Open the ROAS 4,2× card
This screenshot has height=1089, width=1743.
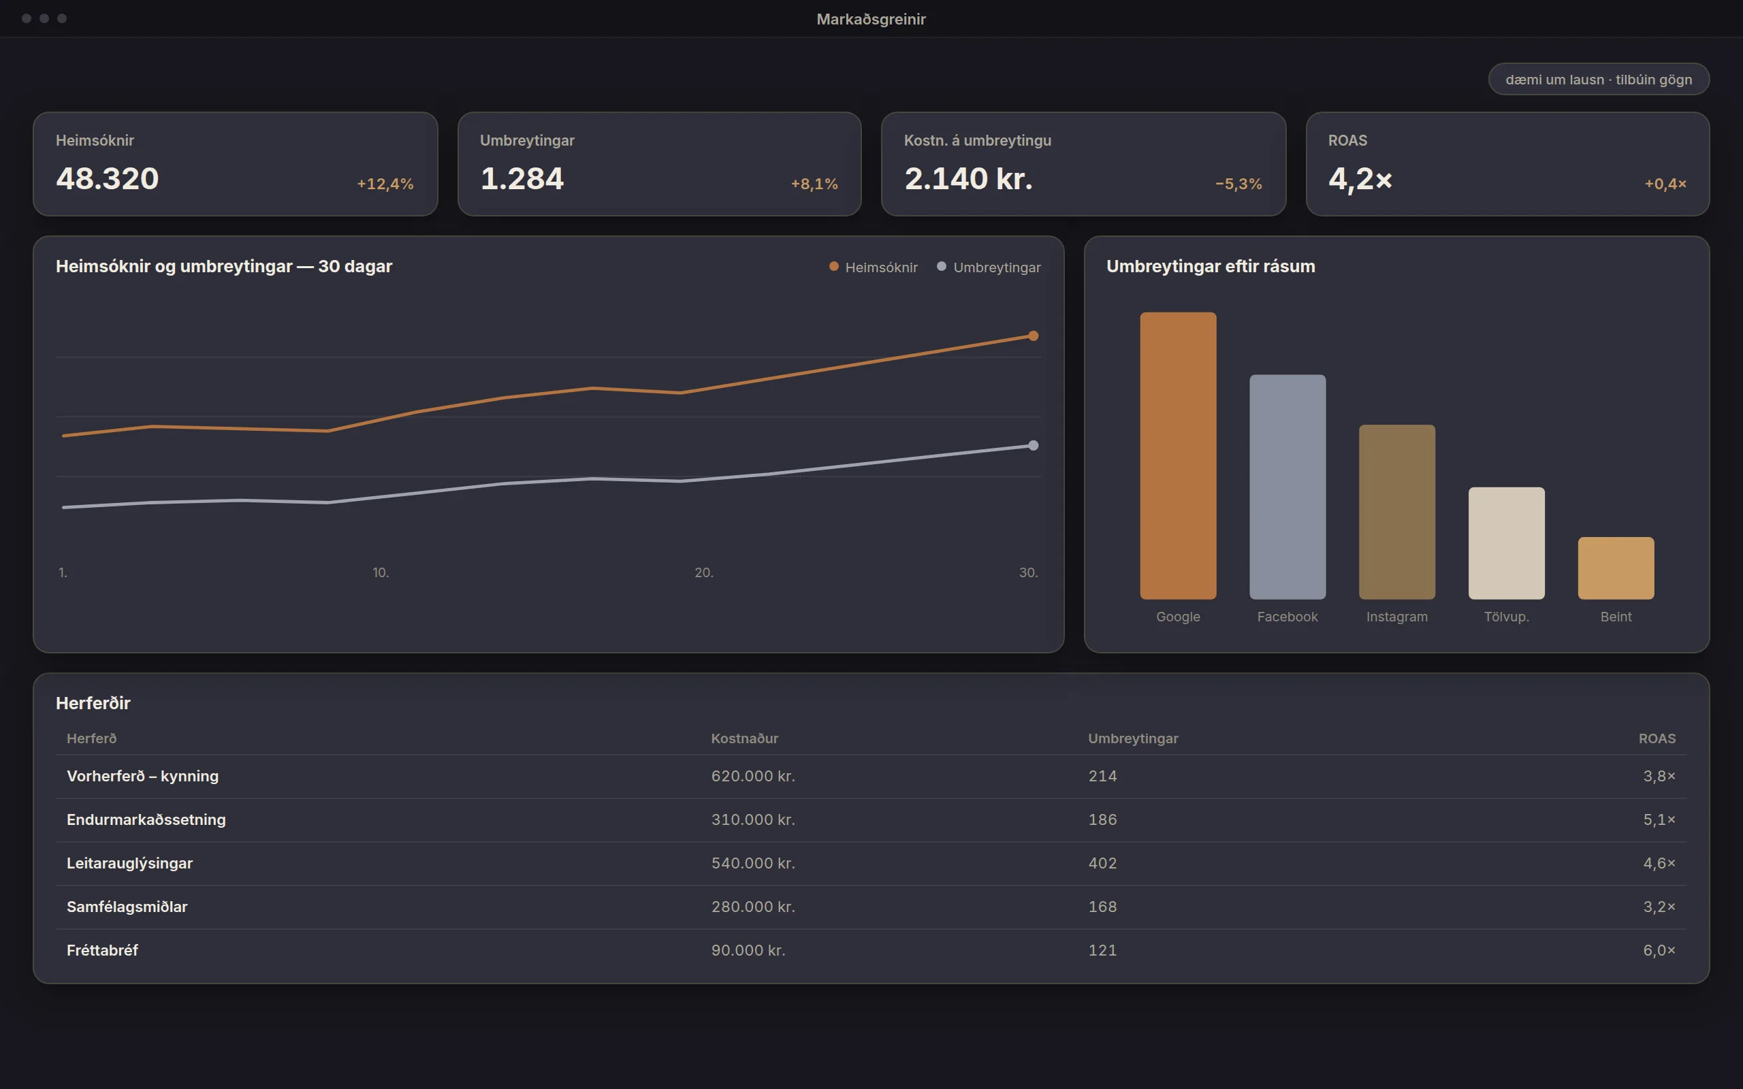coord(1507,163)
